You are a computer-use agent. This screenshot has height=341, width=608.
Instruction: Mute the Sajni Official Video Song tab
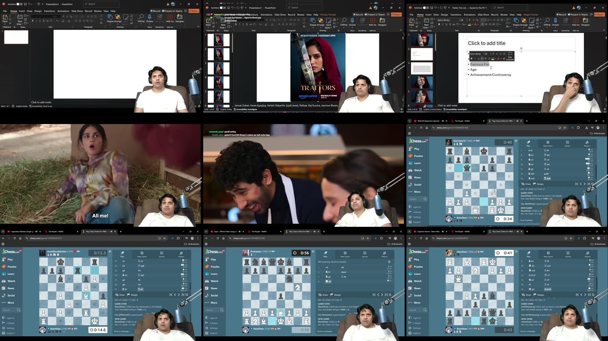(x=239, y=232)
